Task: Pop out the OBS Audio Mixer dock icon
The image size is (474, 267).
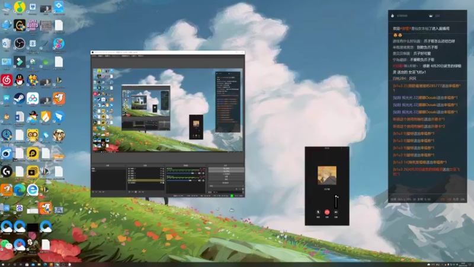Action: point(205,166)
